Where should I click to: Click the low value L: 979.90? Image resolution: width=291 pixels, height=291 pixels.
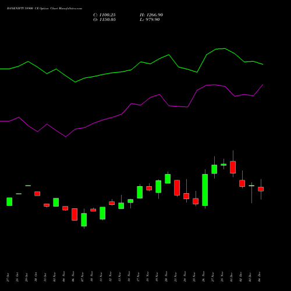tap(150, 20)
